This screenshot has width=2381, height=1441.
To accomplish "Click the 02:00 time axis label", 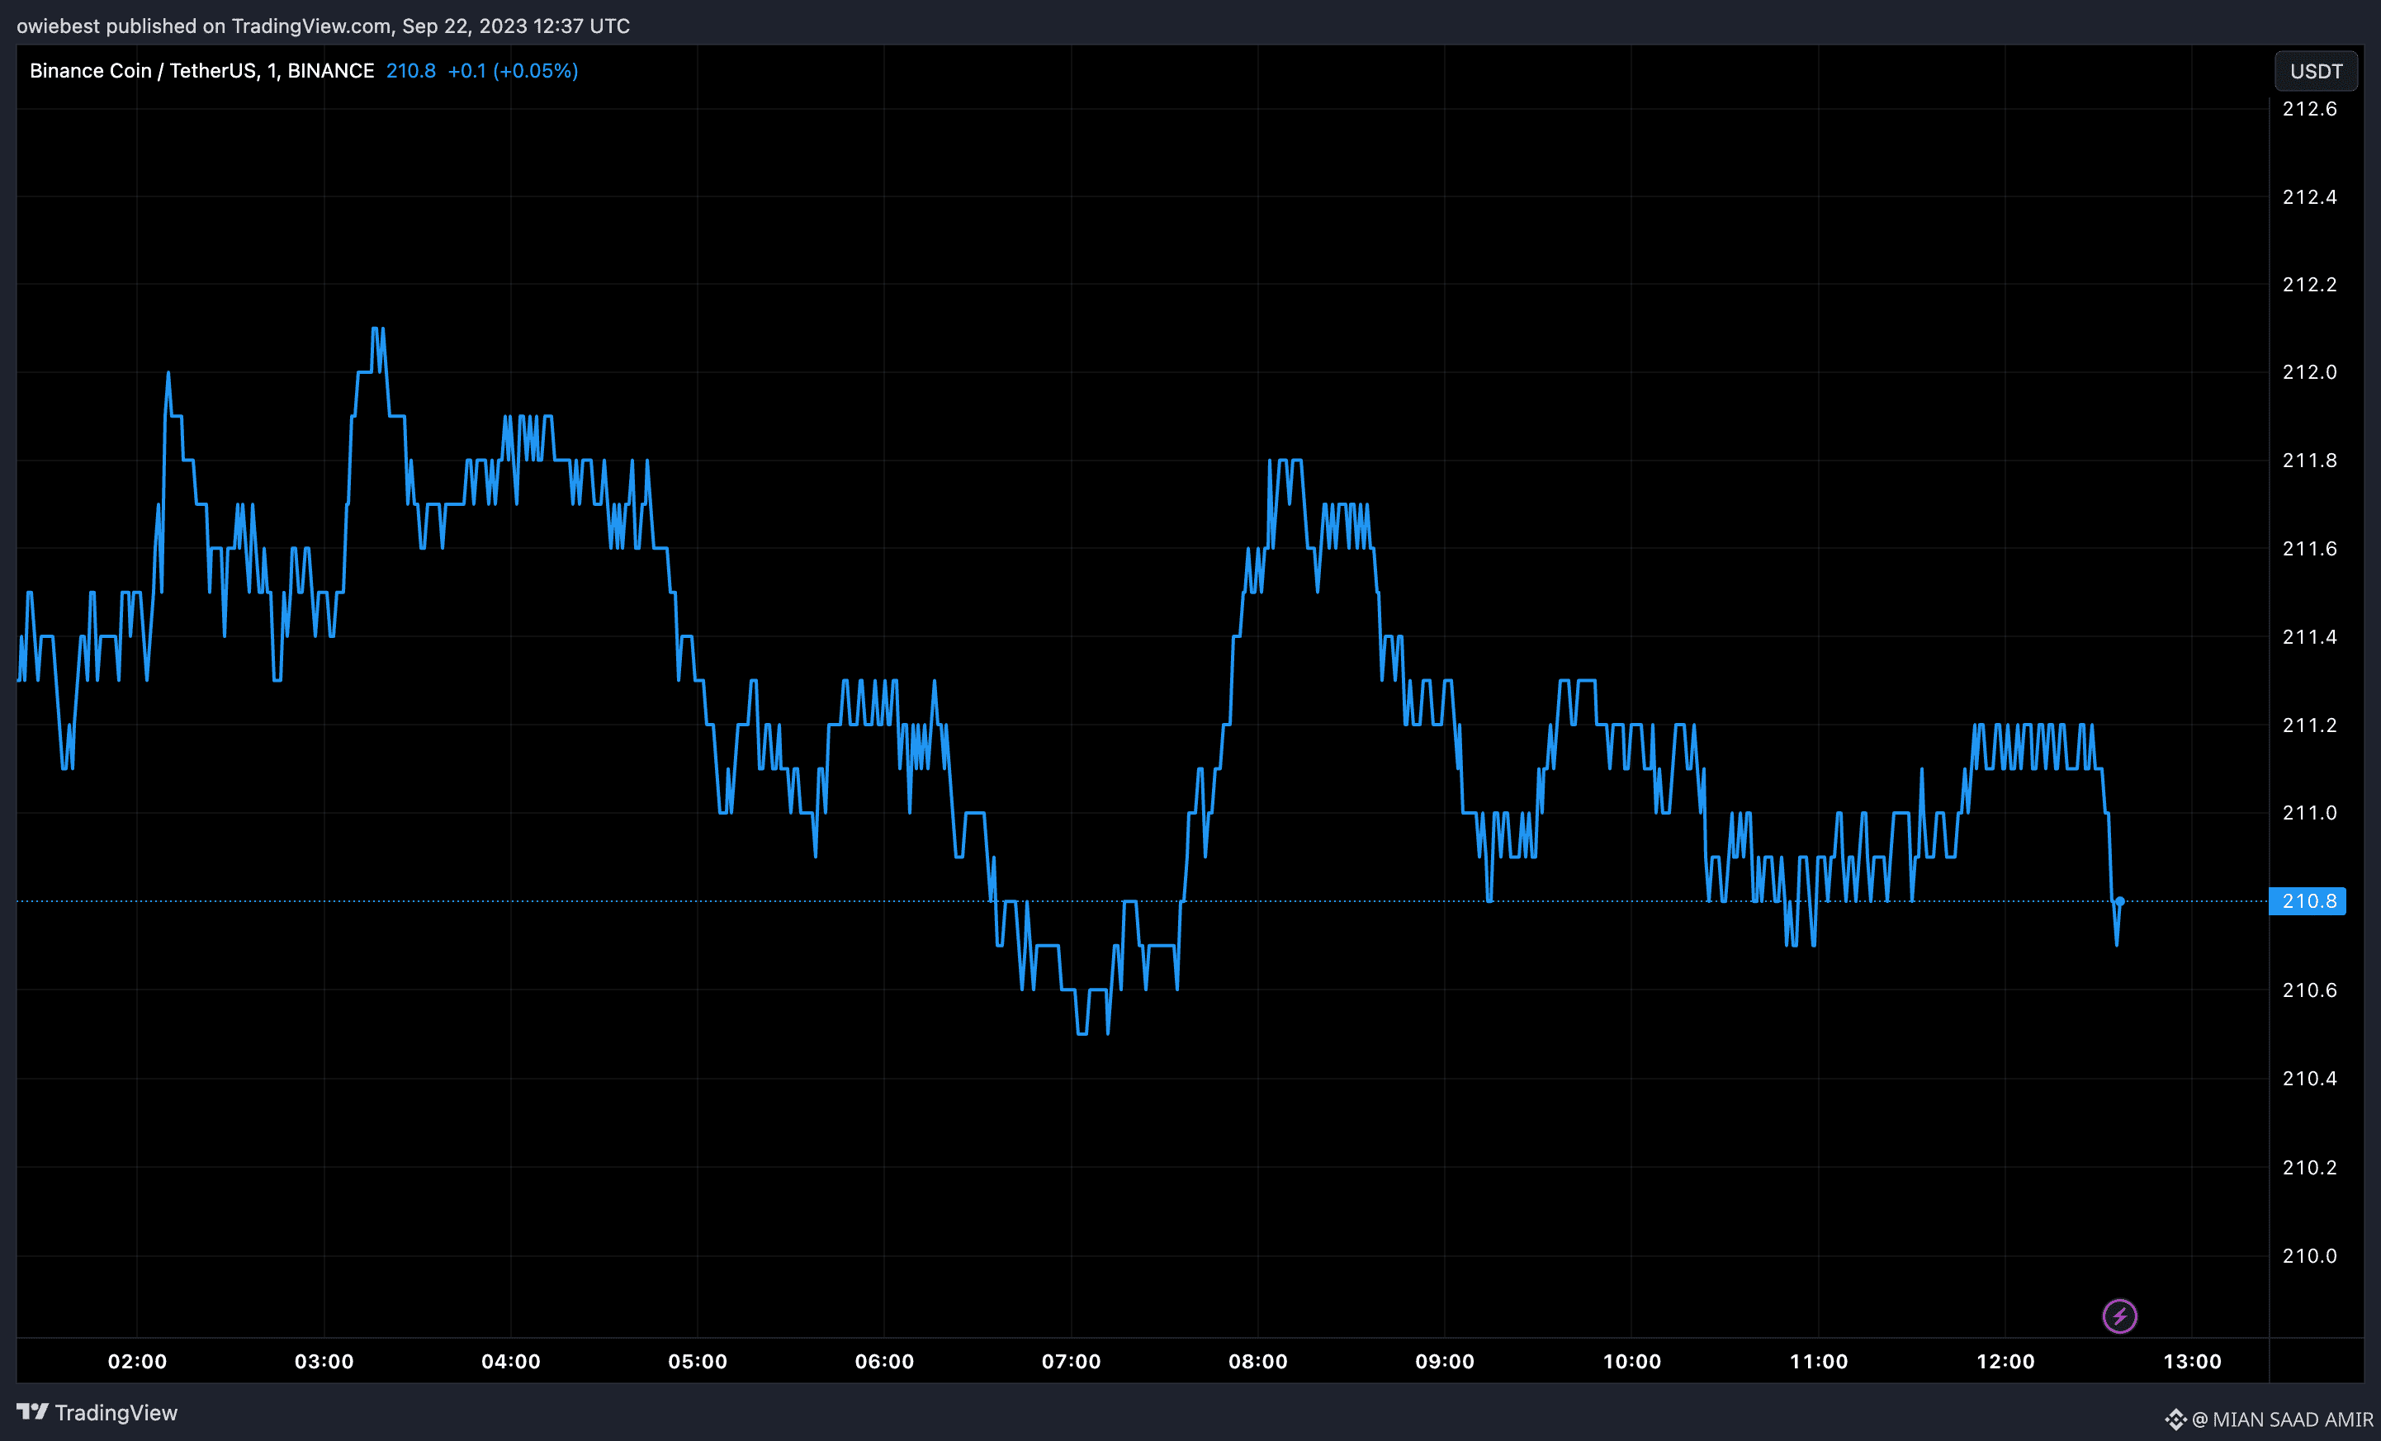I will point(137,1361).
